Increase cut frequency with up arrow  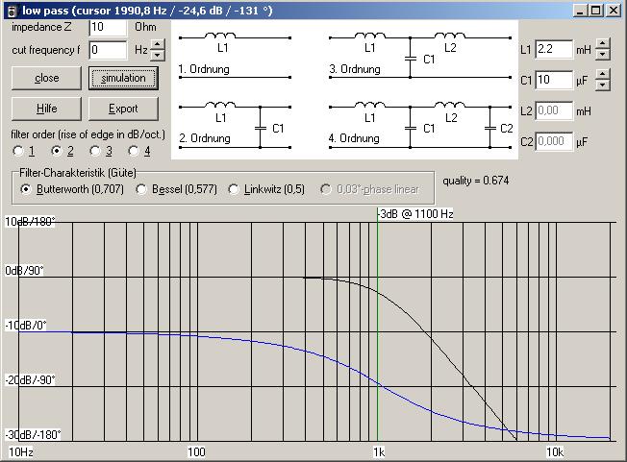(158, 45)
